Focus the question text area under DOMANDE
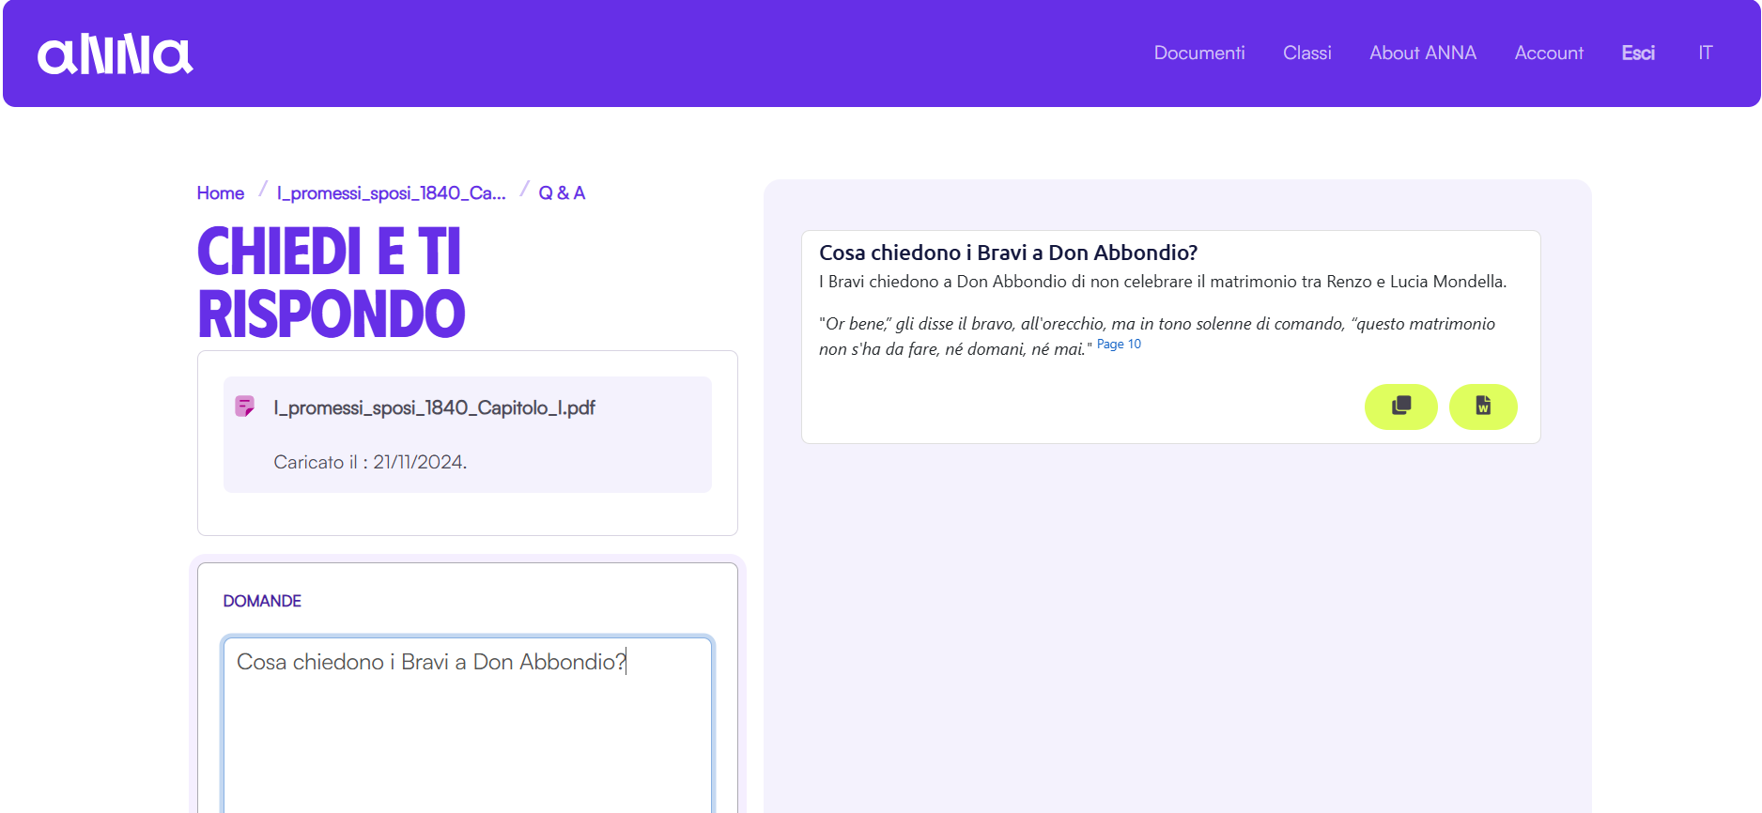Screen dimensions: 1762x813 (x=467, y=723)
